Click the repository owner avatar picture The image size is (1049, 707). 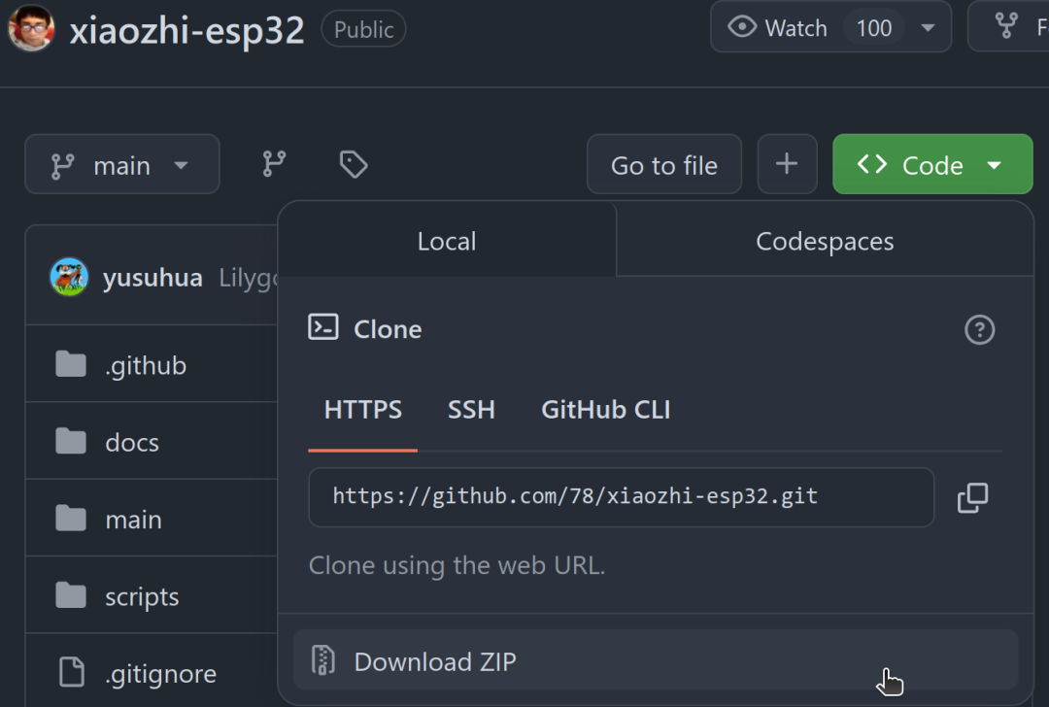point(31,28)
